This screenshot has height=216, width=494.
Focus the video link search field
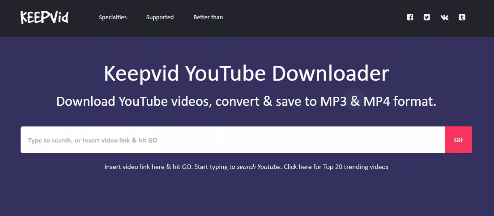tap(233, 140)
